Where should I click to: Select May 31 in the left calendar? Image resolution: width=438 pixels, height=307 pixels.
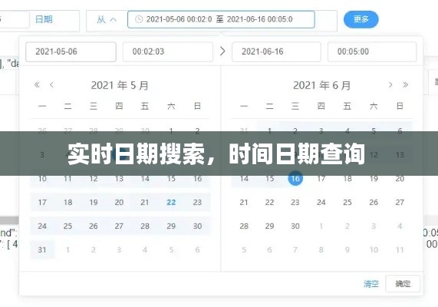pyautogui.click(x=42, y=249)
